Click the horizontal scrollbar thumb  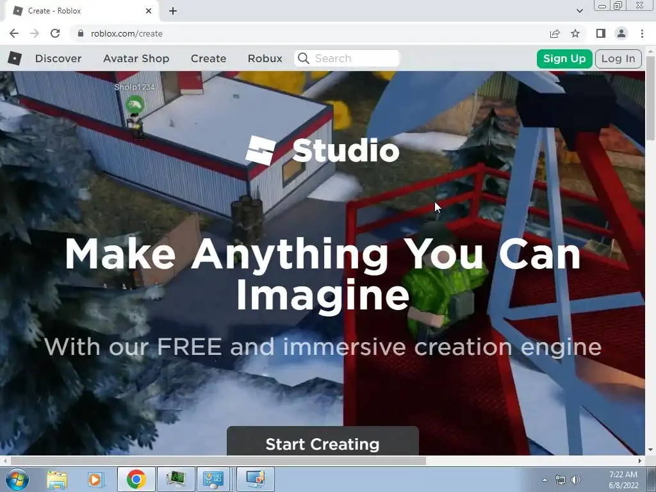[x=218, y=461]
